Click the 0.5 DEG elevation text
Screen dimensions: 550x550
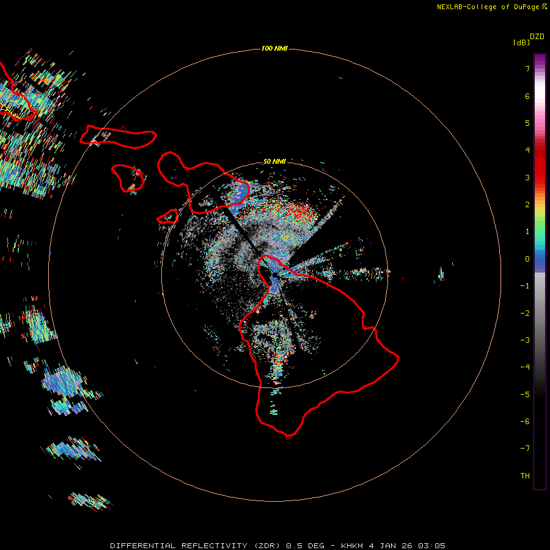click(x=307, y=546)
